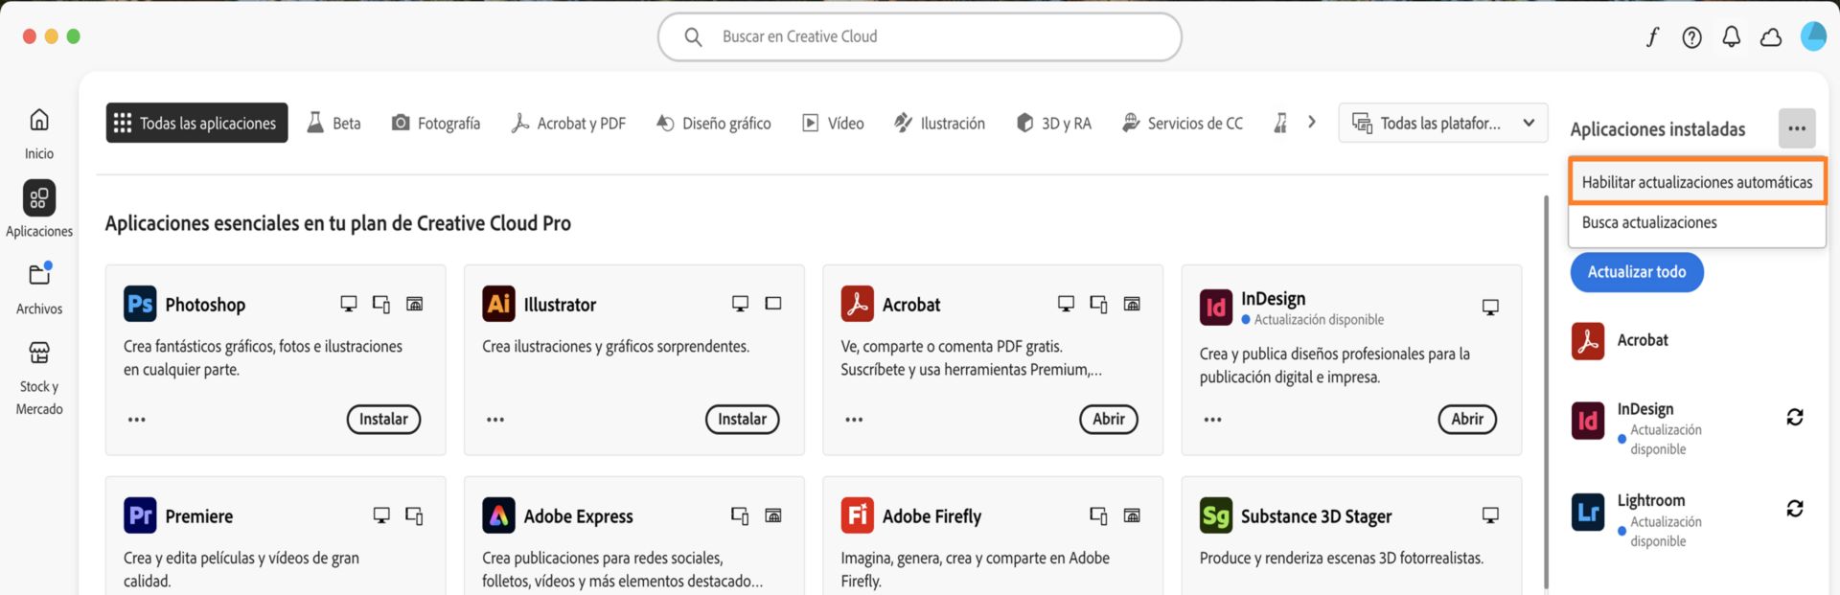Click the desktop icon on Substance 3D Stager card
1840x595 pixels.
coord(1490,515)
